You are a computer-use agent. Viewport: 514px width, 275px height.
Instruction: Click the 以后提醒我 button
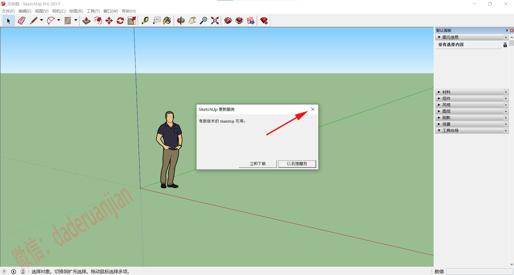[297, 164]
